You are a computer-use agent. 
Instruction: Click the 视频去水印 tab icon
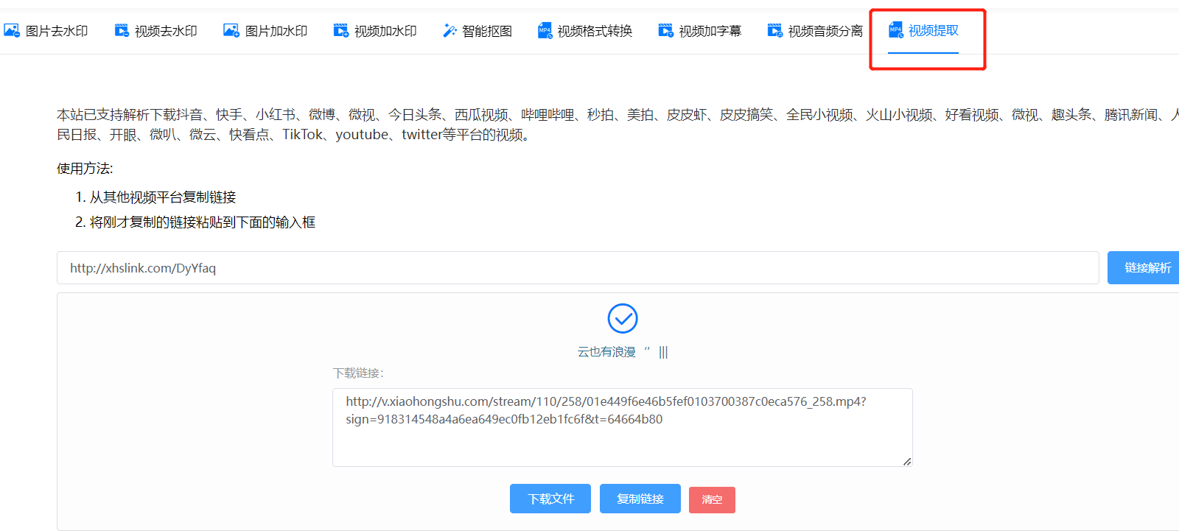[x=122, y=31]
